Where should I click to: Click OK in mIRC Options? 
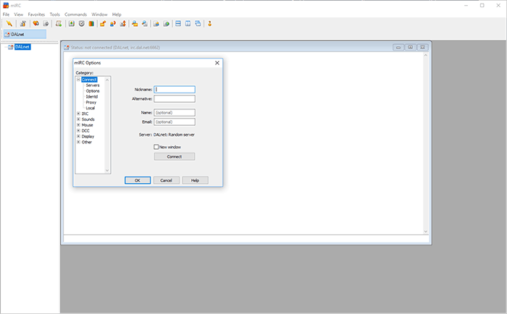click(138, 180)
